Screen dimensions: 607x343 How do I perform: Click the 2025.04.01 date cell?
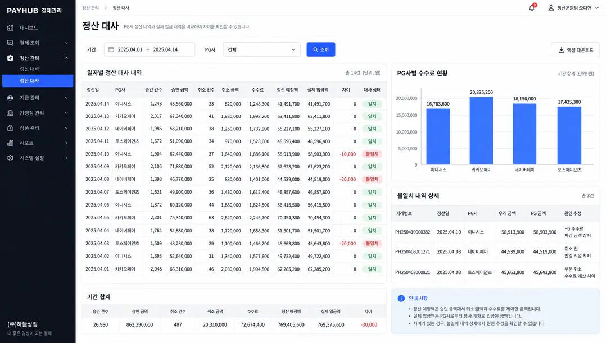pos(97,269)
